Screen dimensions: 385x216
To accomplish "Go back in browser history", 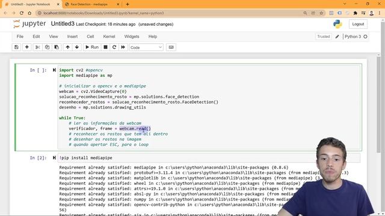I will tap(5, 13).
